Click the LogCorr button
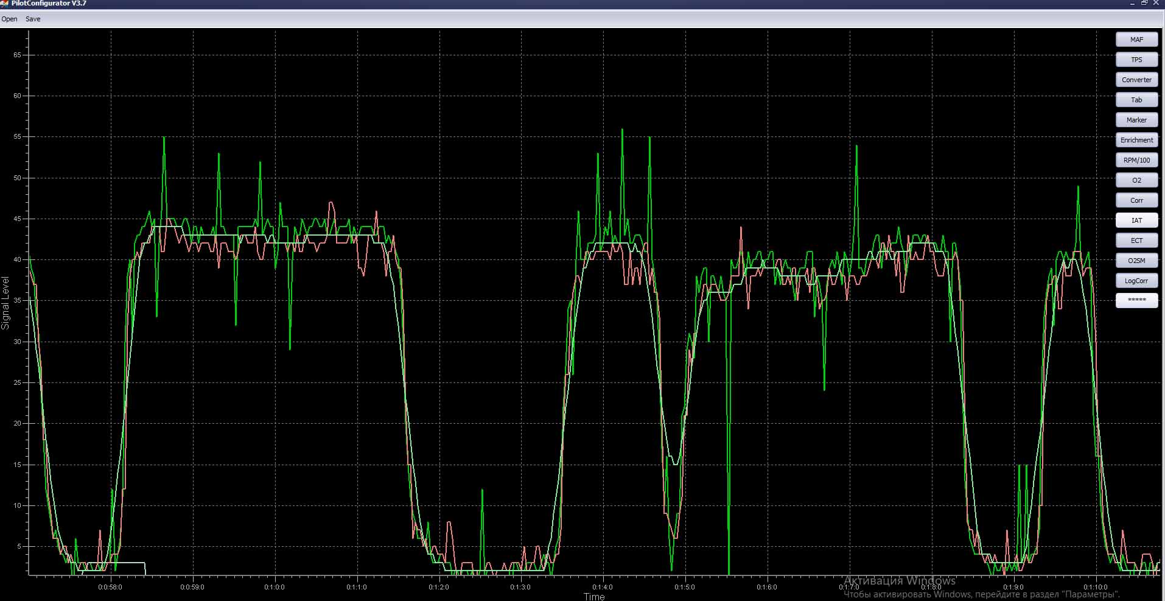Image resolution: width=1165 pixels, height=601 pixels. pyautogui.click(x=1136, y=281)
